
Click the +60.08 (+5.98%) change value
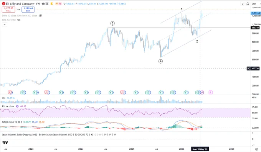pyautogui.click(x=117, y=4)
